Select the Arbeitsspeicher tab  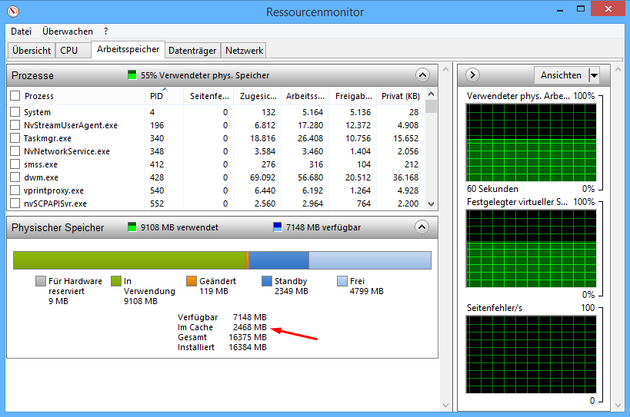tap(128, 49)
